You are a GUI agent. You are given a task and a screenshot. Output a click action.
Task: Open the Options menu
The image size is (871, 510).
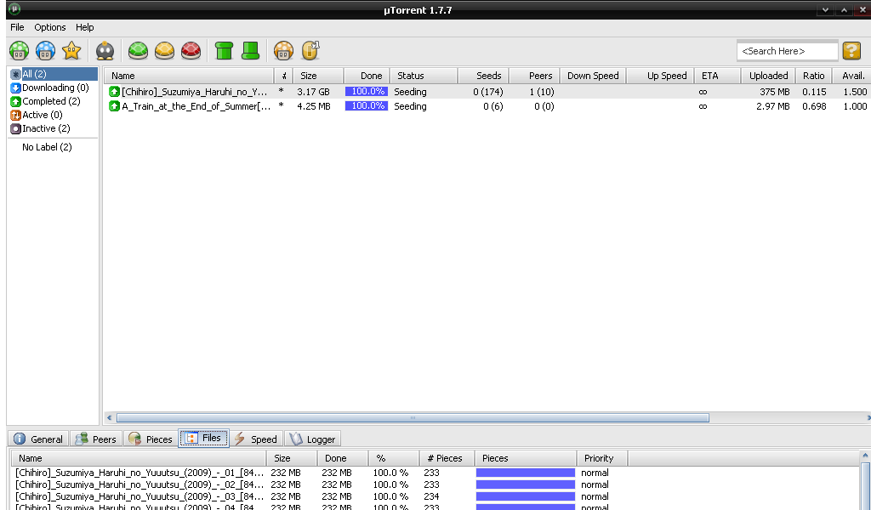click(50, 27)
